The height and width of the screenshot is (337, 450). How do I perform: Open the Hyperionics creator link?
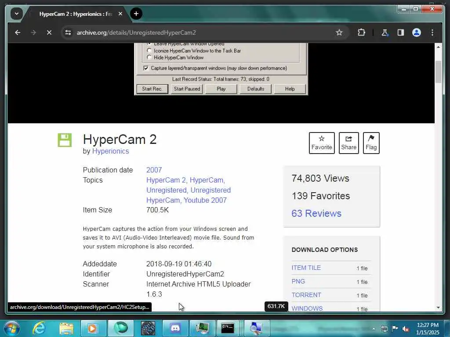(x=110, y=151)
